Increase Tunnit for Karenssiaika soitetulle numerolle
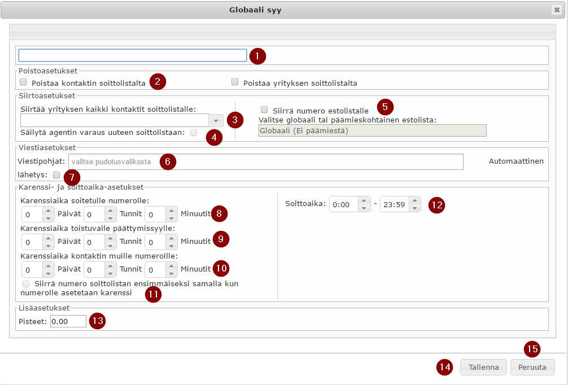 tap(111, 211)
